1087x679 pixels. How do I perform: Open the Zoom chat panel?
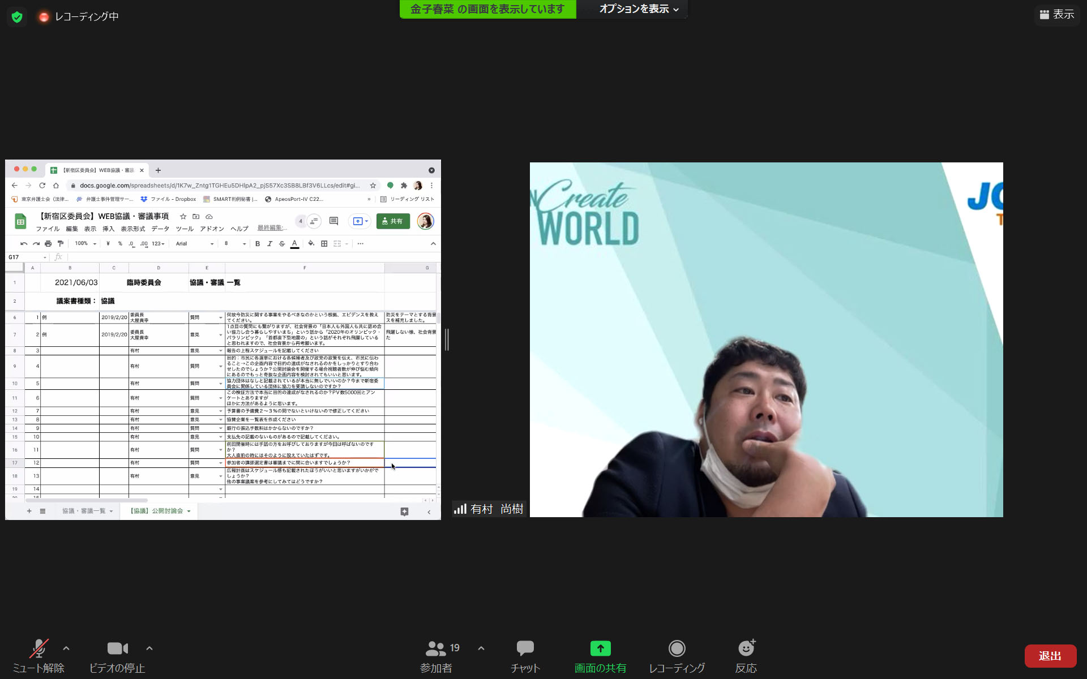point(525,656)
